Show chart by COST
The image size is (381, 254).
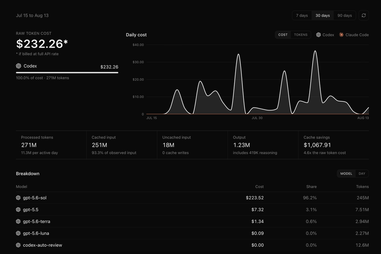[283, 35]
